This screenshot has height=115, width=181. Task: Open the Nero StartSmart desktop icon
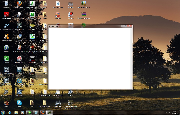point(19,59)
